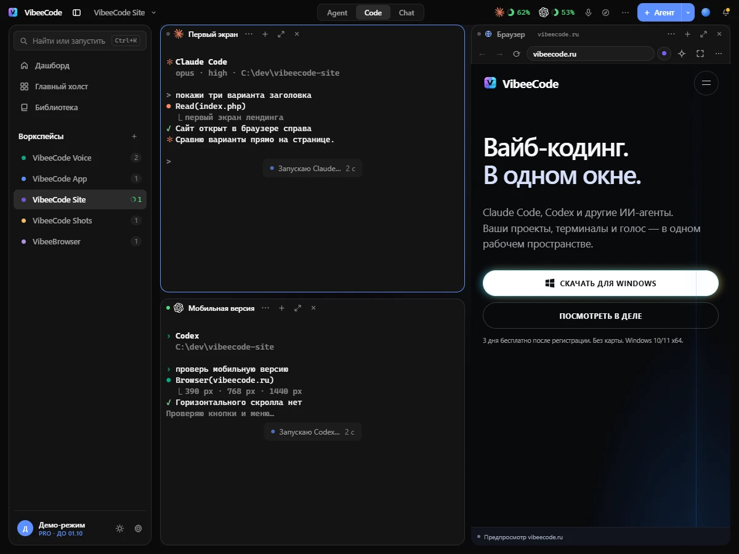Viewport: 739px width, 554px height.
Task: Expand the Первый экран panel
Action: (x=281, y=34)
